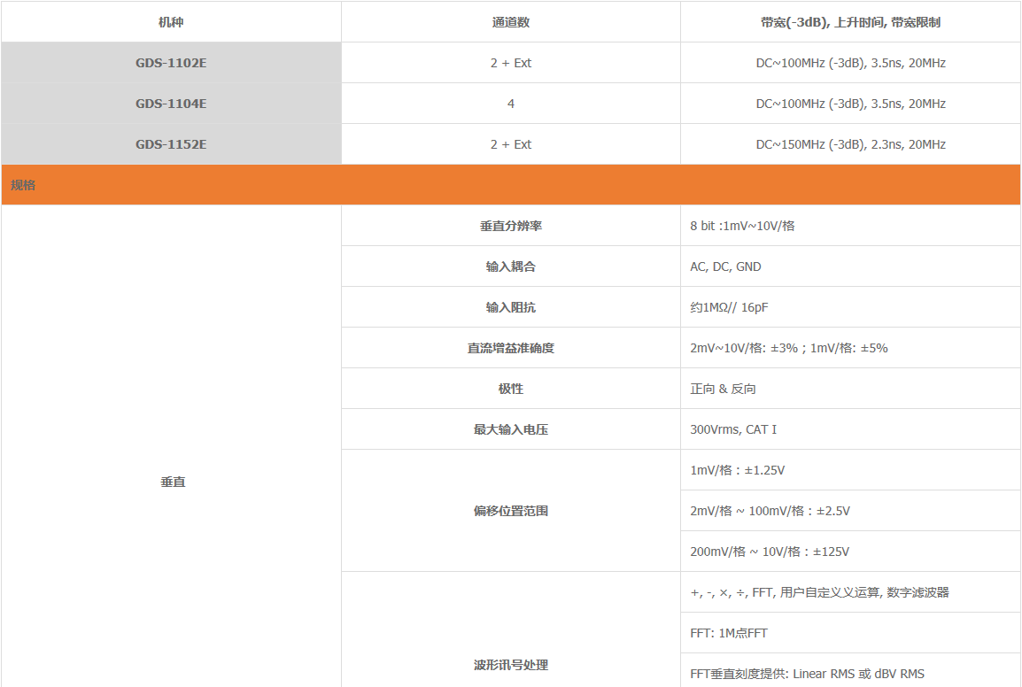1022x687 pixels.
Task: Click the 机种 column header
Action: click(x=171, y=22)
